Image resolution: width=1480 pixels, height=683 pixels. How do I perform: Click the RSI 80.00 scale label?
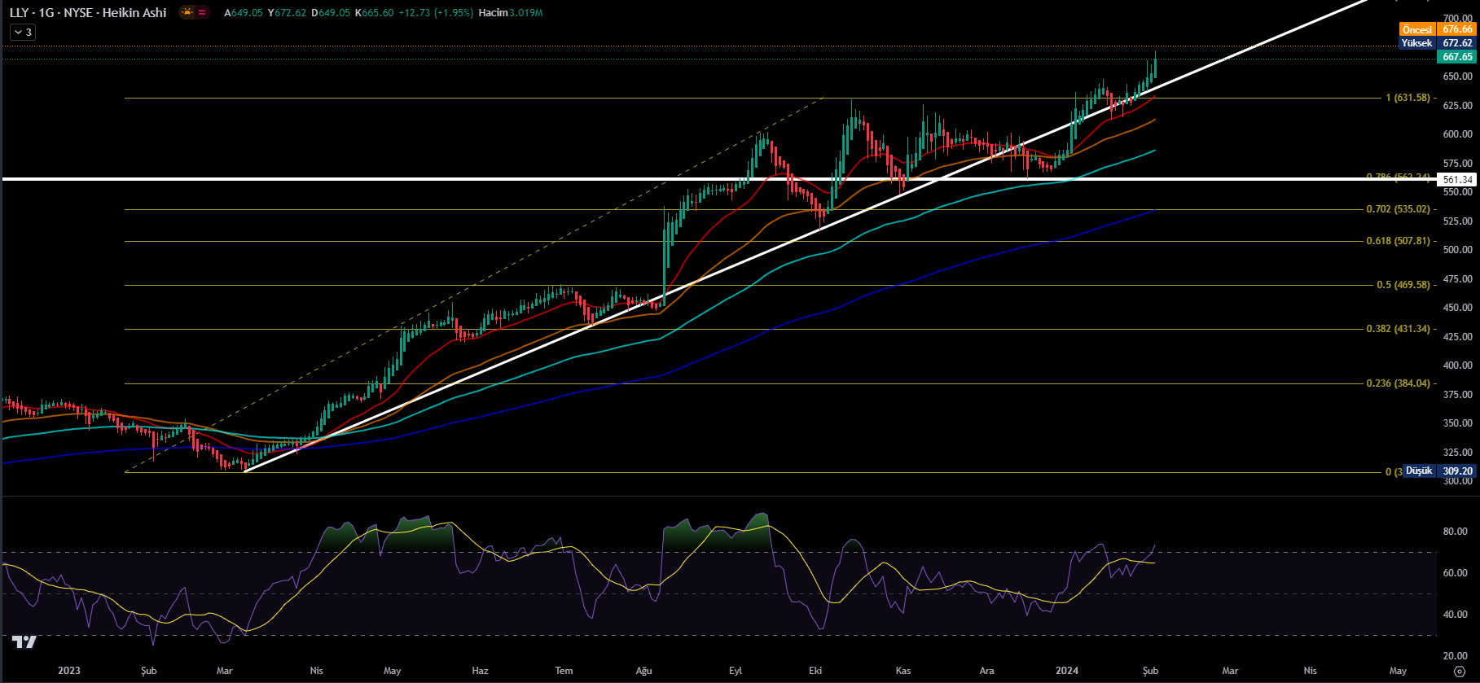point(1456,532)
